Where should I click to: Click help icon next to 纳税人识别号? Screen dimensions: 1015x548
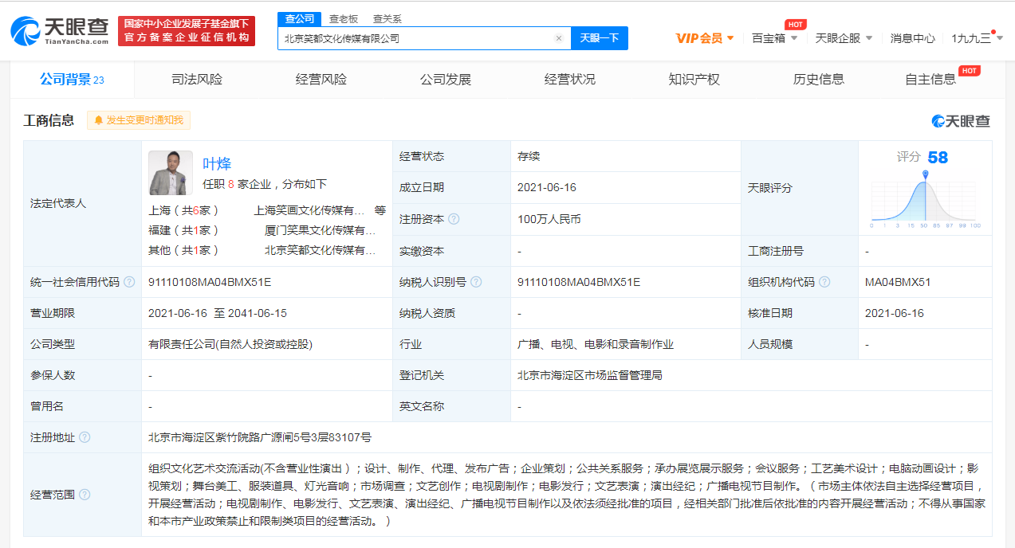click(476, 282)
